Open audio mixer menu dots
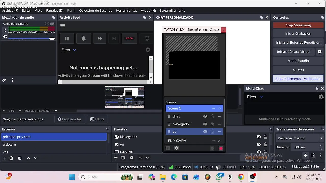The height and width of the screenshot is (183, 326). click(12, 80)
